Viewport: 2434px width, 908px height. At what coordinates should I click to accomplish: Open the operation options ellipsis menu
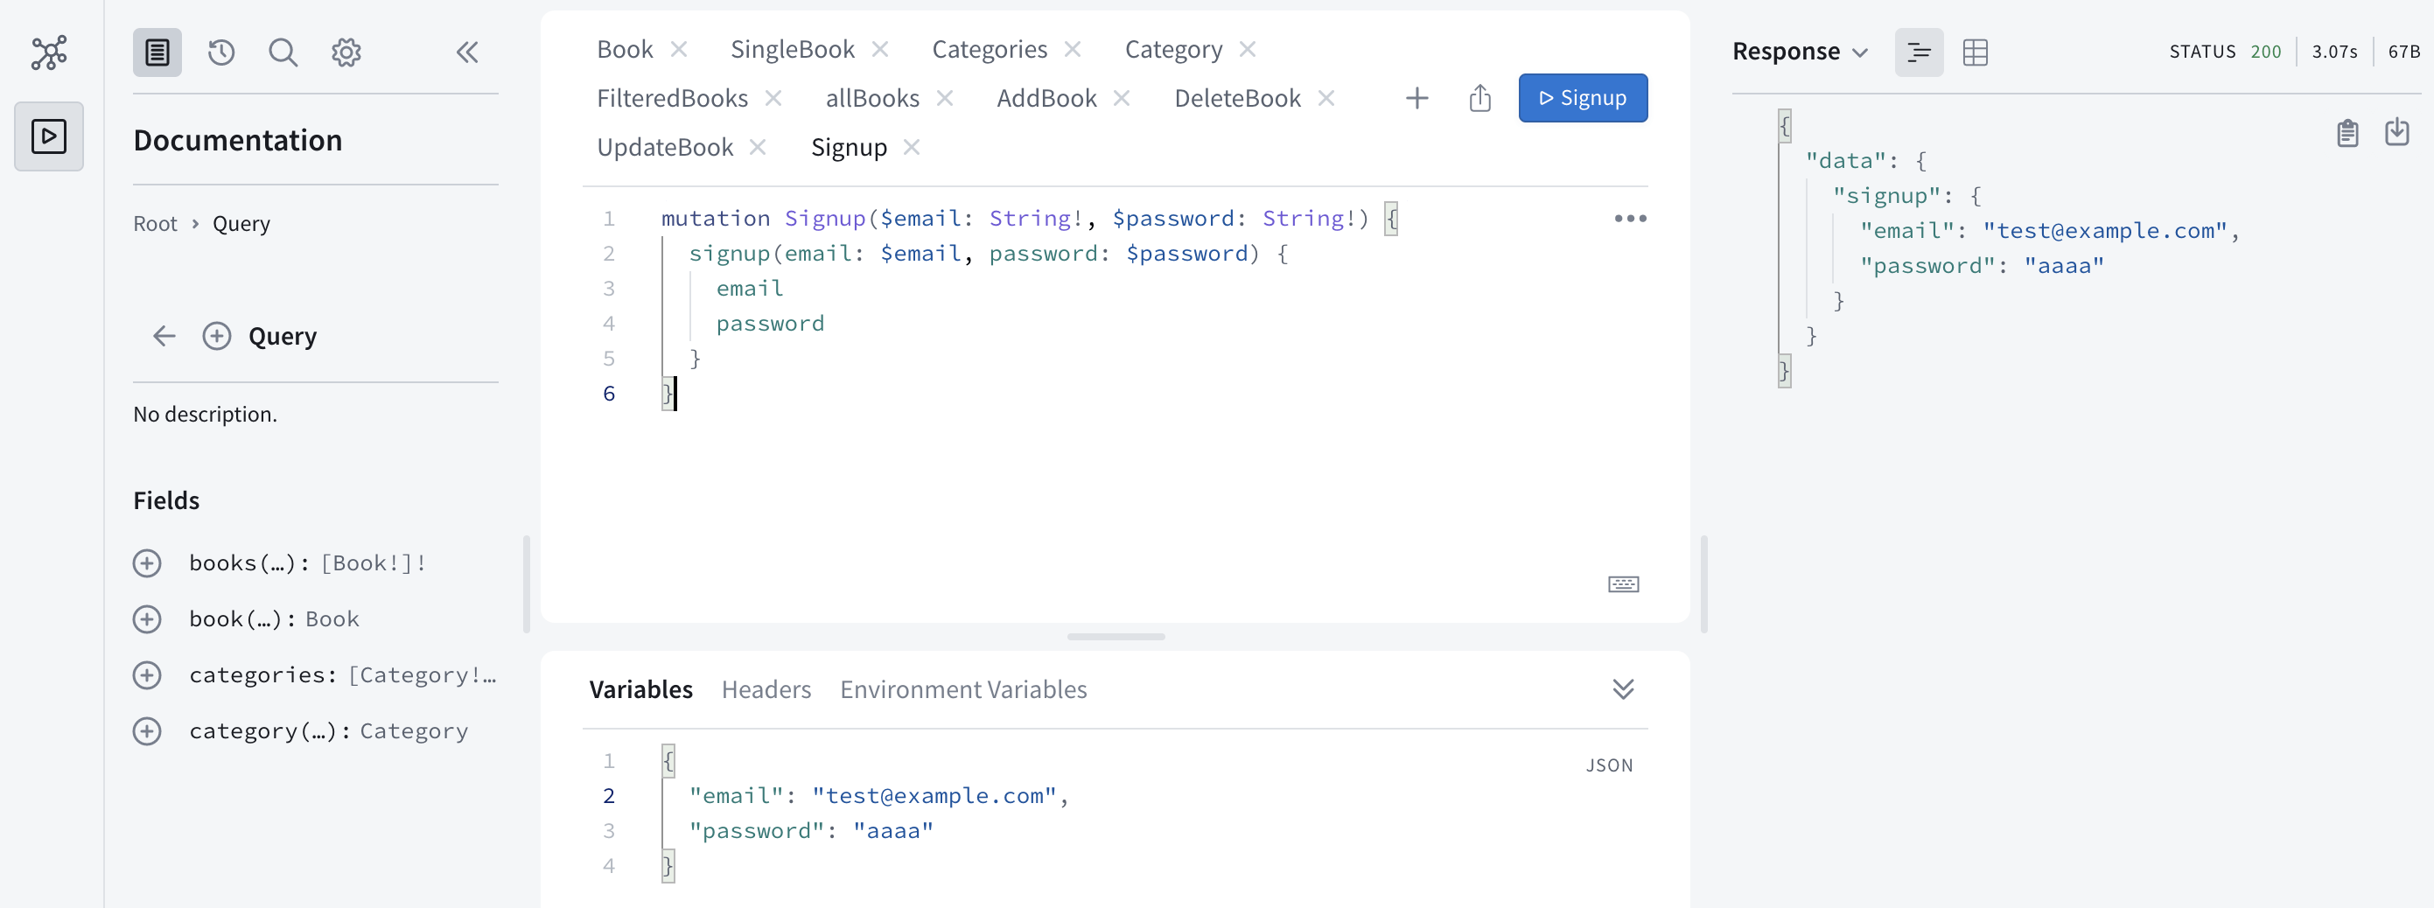(x=1630, y=219)
